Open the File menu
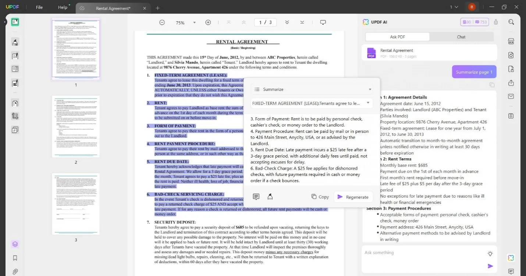526x276 pixels. [x=39, y=7]
